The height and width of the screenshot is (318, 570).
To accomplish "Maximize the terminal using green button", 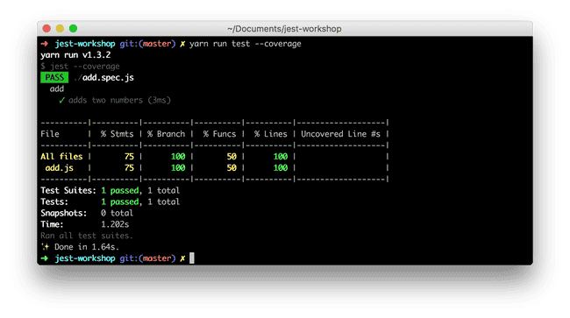I will pos(73,28).
